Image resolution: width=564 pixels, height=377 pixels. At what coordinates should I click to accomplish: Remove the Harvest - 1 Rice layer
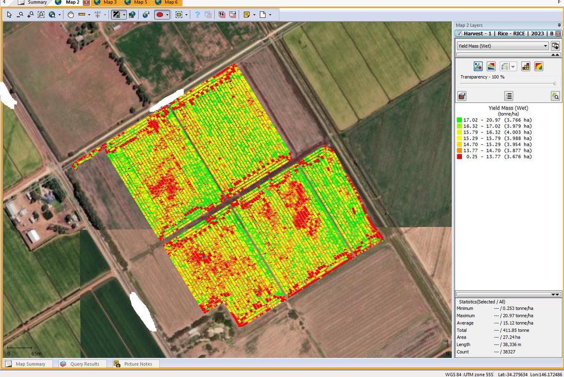558,34
